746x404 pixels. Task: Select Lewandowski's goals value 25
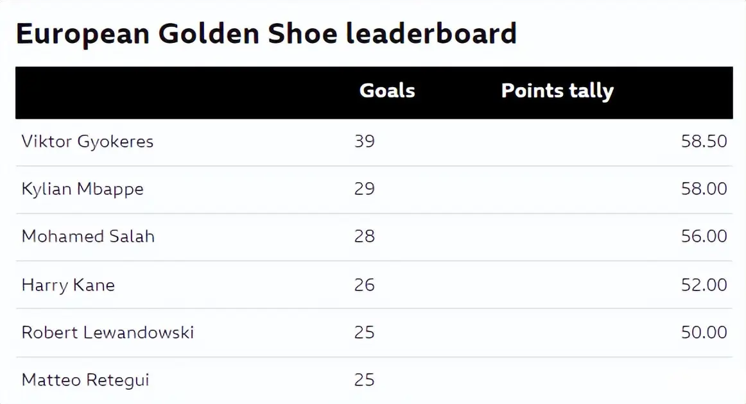tap(365, 332)
